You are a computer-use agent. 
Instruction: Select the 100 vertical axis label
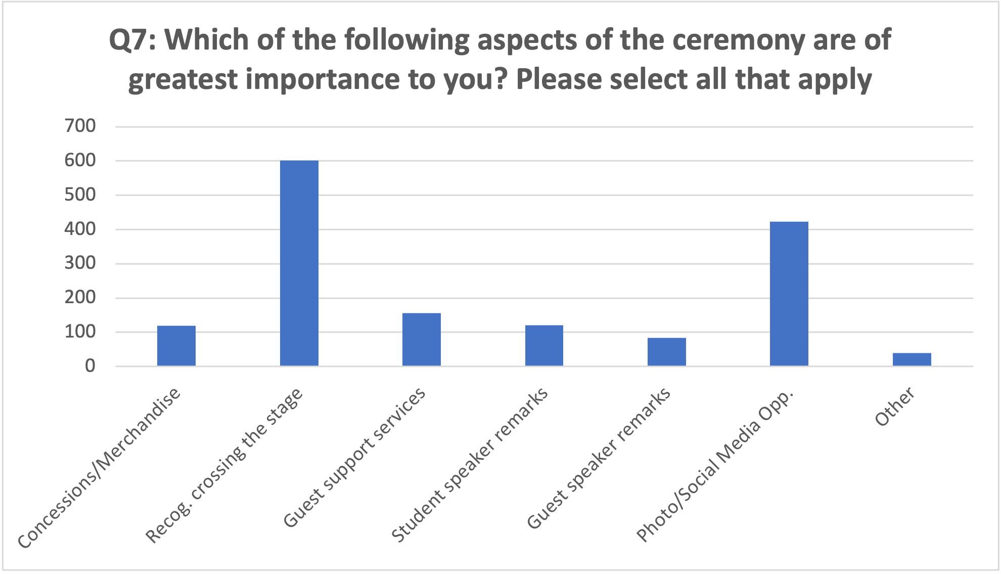coord(80,331)
